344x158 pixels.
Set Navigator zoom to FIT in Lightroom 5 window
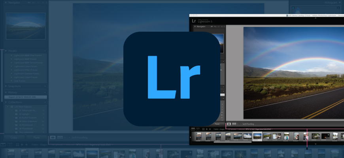tap(212, 26)
